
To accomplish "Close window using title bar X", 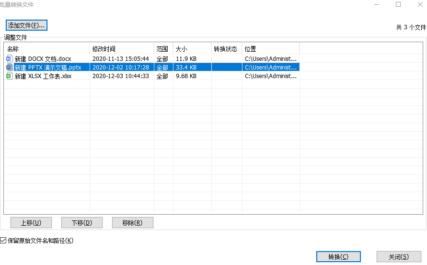I will 419,4.
